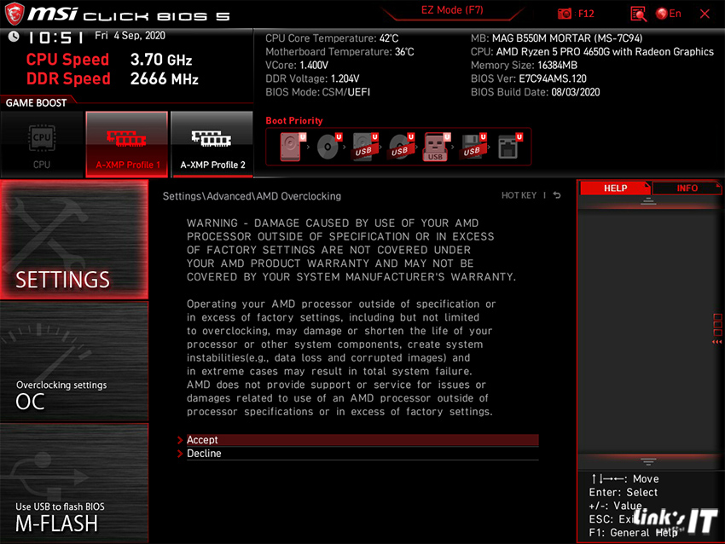
Task: Click the Boot Priority label
Action: pyautogui.click(x=294, y=120)
